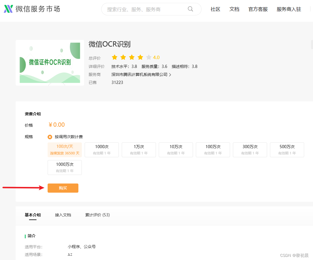
Task: Click the 技术水平: 3.8 text
Action: pos(124,66)
